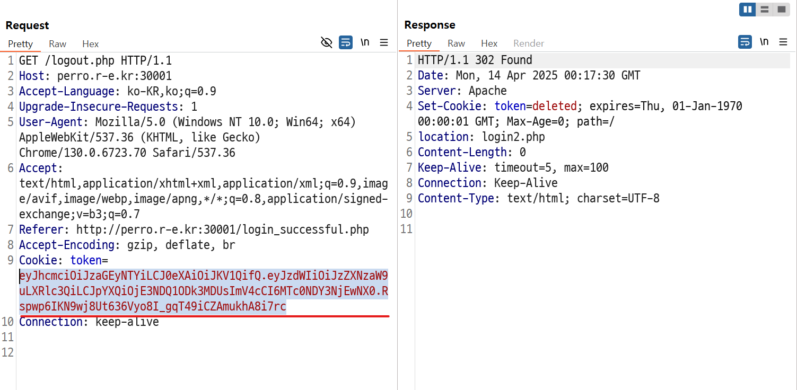
Task: Click the highlighted JWT token value
Action: tap(204, 291)
